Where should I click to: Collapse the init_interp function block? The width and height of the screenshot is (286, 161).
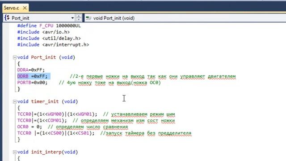[x=15, y=152]
